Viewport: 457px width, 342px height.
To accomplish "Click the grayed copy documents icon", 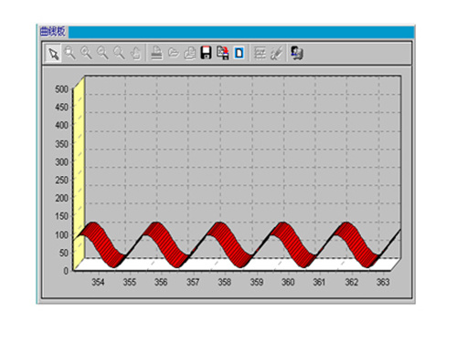I will pos(190,53).
